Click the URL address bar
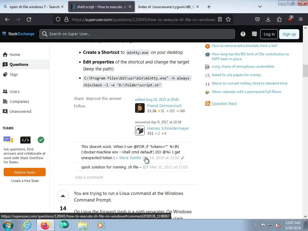The width and height of the screenshot is (308, 231). click(x=143, y=20)
